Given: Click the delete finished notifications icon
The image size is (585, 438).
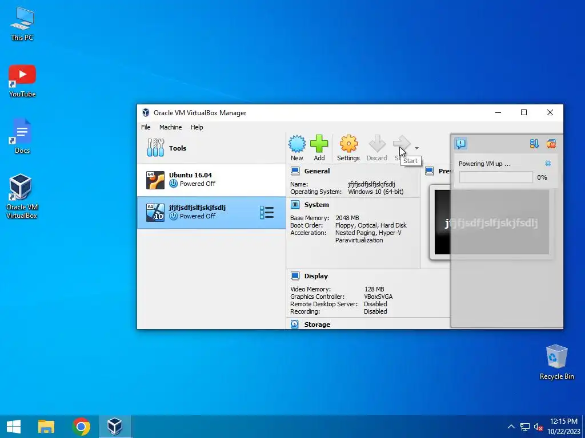Looking at the screenshot, I should coord(551,143).
